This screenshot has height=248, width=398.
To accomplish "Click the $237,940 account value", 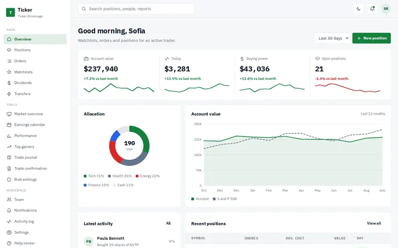I will (101, 69).
